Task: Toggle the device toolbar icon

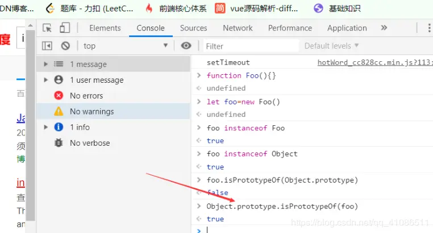Action: (x=65, y=28)
